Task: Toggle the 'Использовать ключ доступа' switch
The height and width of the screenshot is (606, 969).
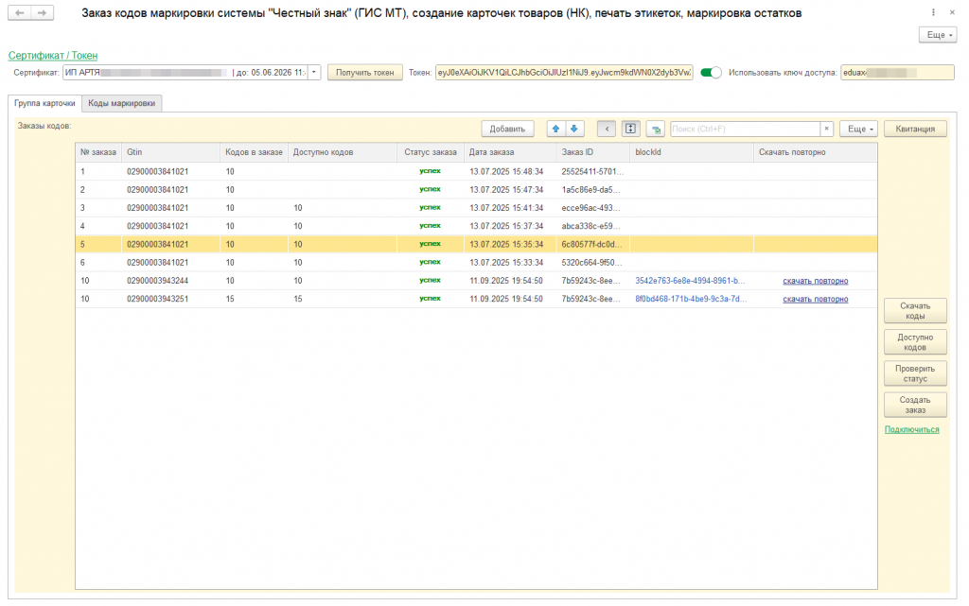Action: (711, 72)
